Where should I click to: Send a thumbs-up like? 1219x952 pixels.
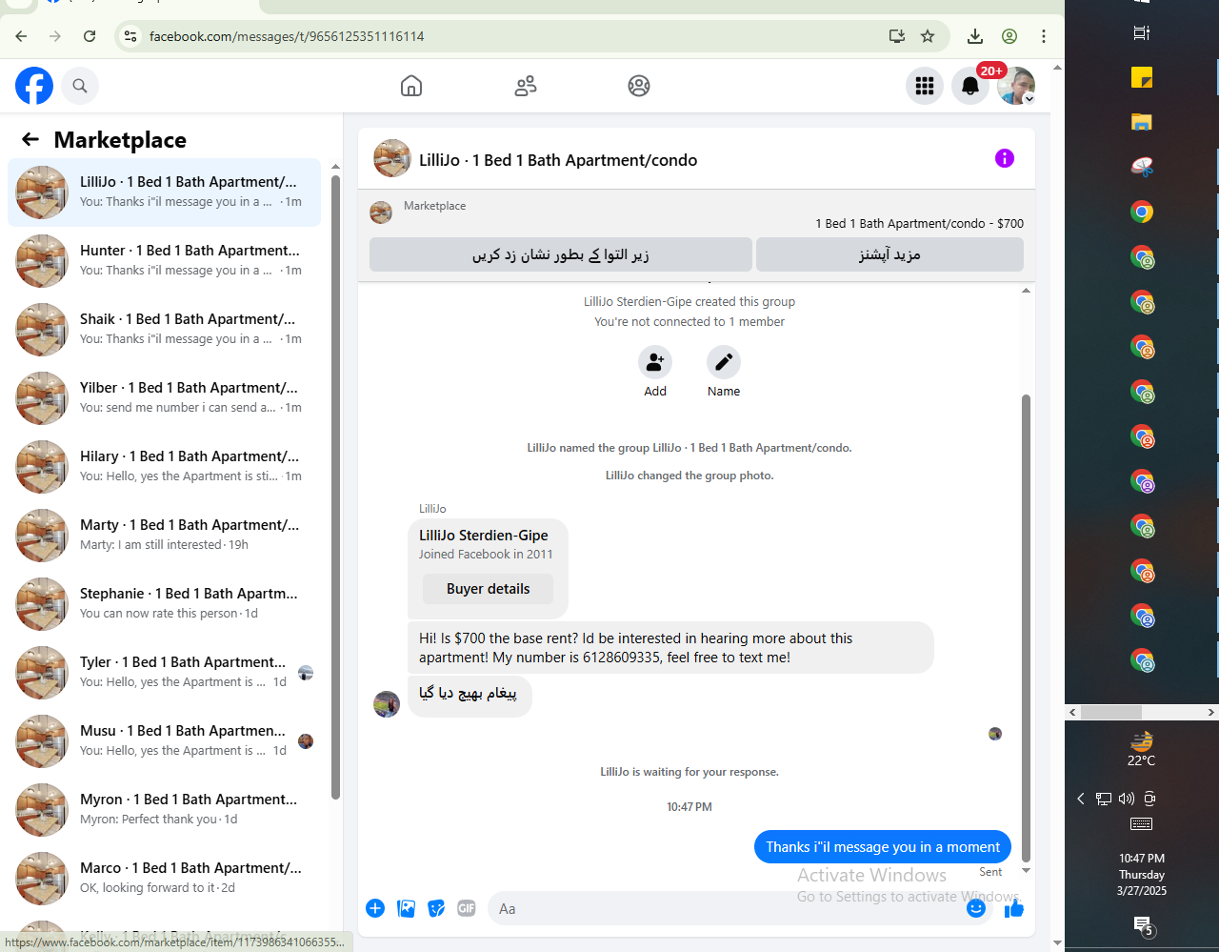coord(1013,908)
